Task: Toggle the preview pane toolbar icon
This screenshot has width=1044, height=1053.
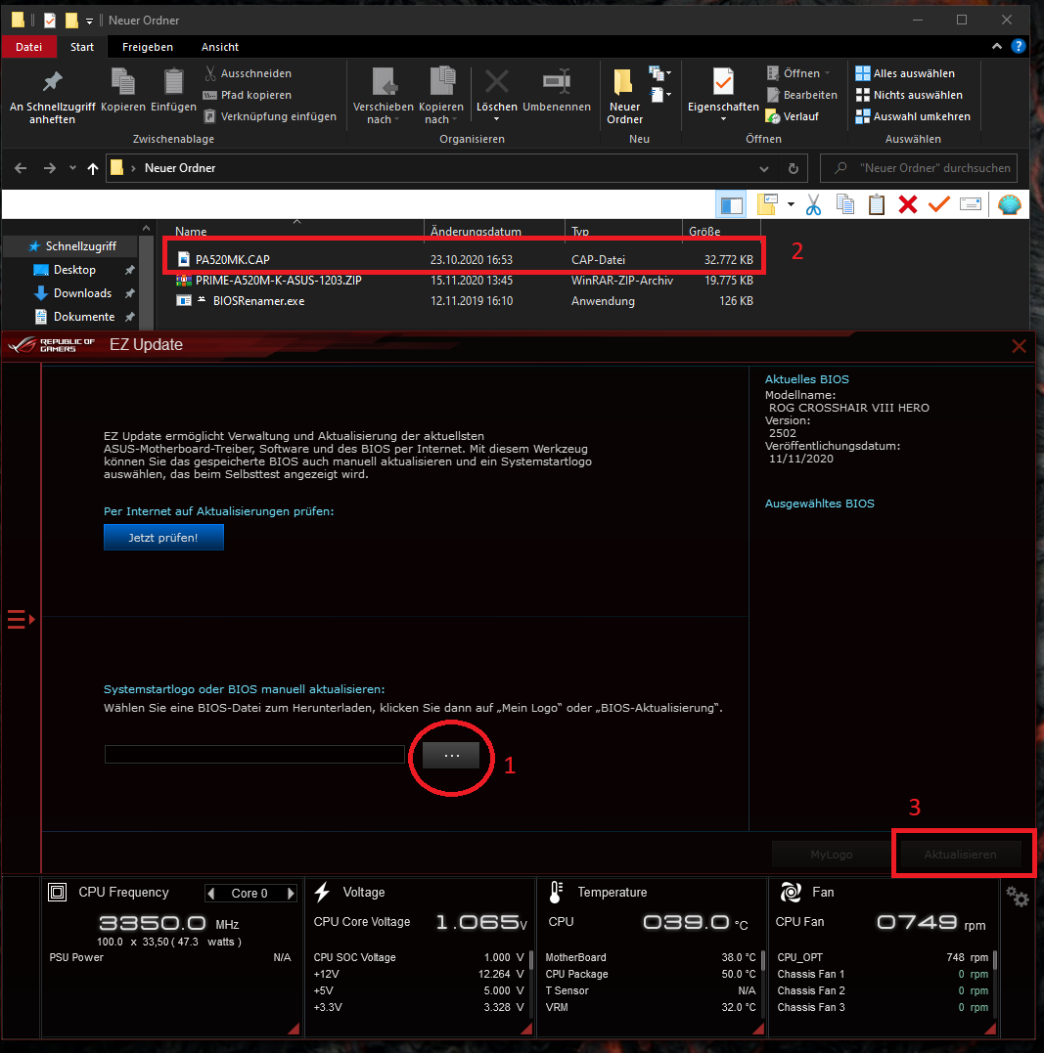Action: [x=732, y=204]
